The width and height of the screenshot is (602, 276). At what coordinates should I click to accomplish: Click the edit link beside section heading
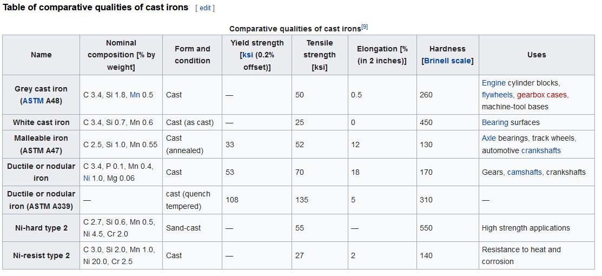coord(205,8)
